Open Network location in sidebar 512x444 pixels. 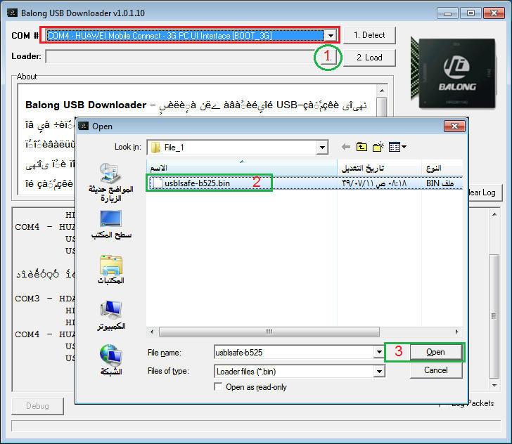[x=110, y=360]
